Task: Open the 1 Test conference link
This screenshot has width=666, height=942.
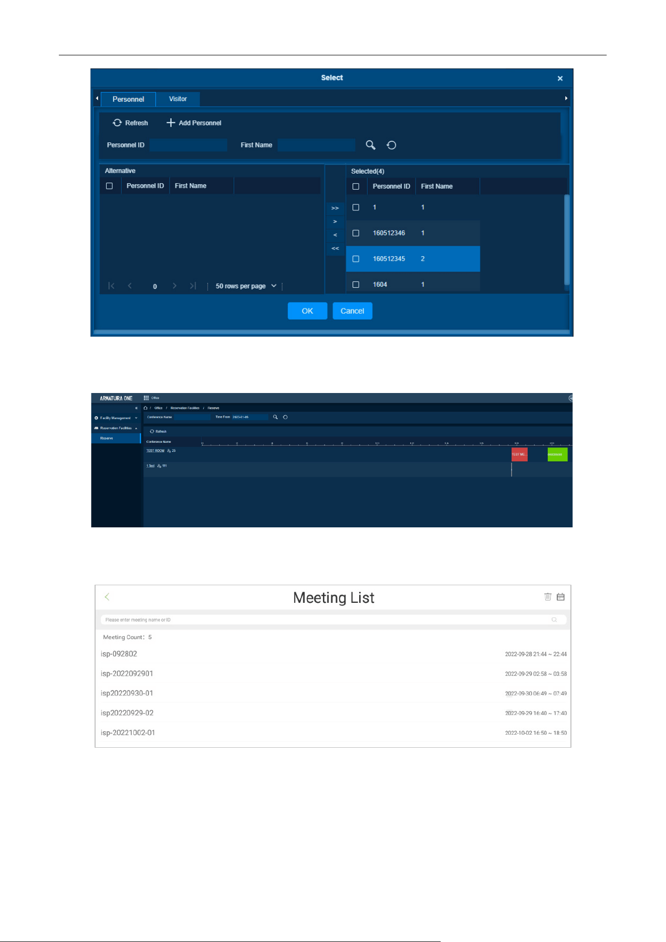Action: coord(150,466)
